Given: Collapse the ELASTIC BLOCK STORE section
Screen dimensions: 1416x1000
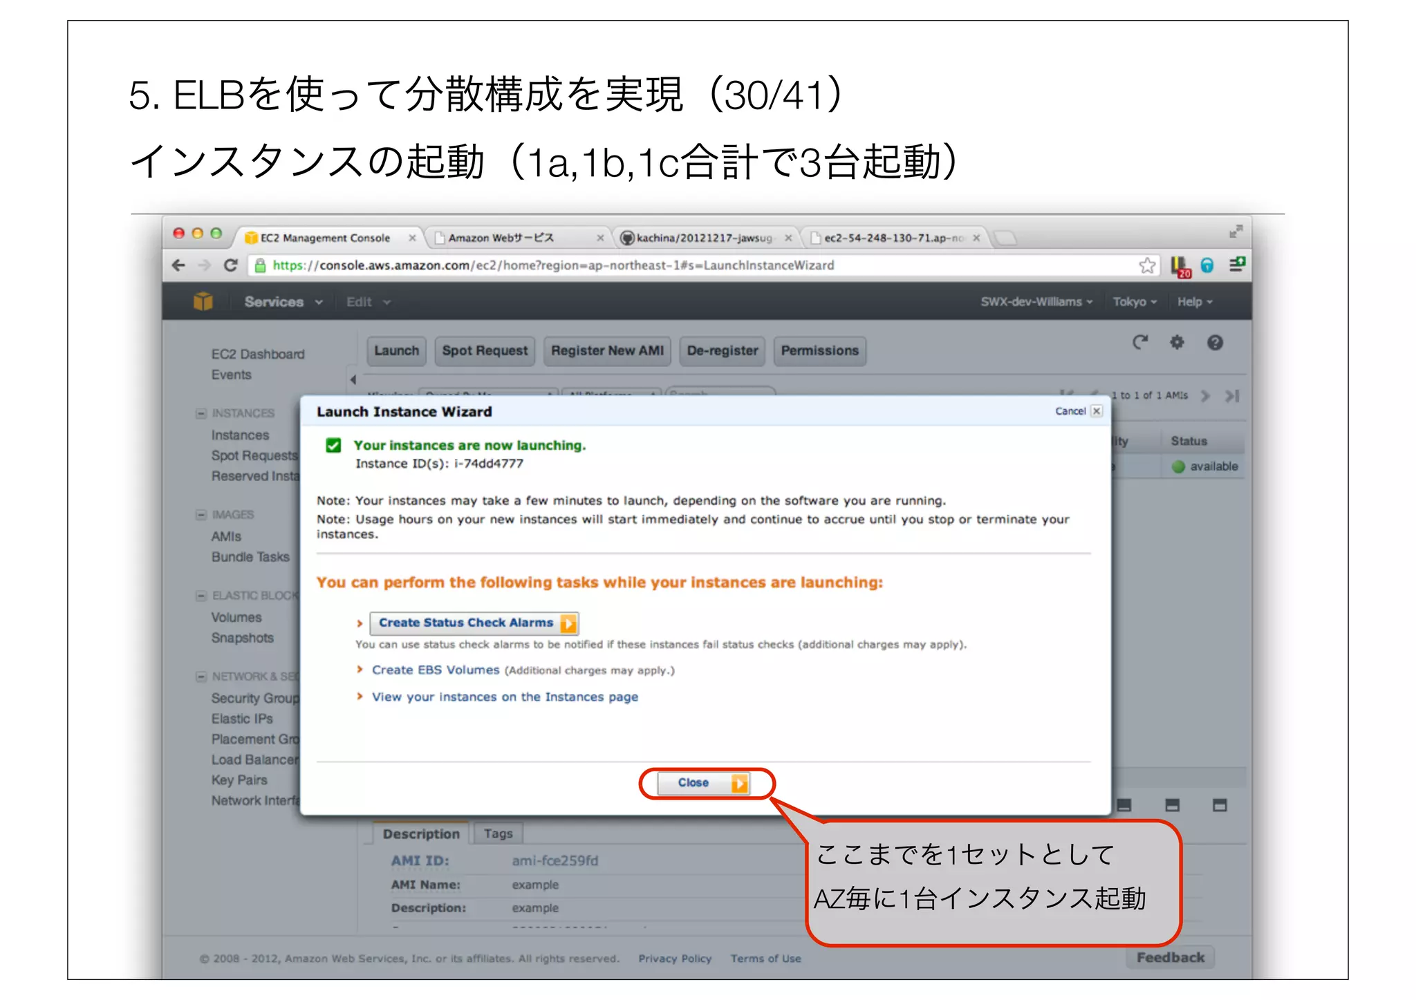Looking at the screenshot, I should [x=201, y=596].
